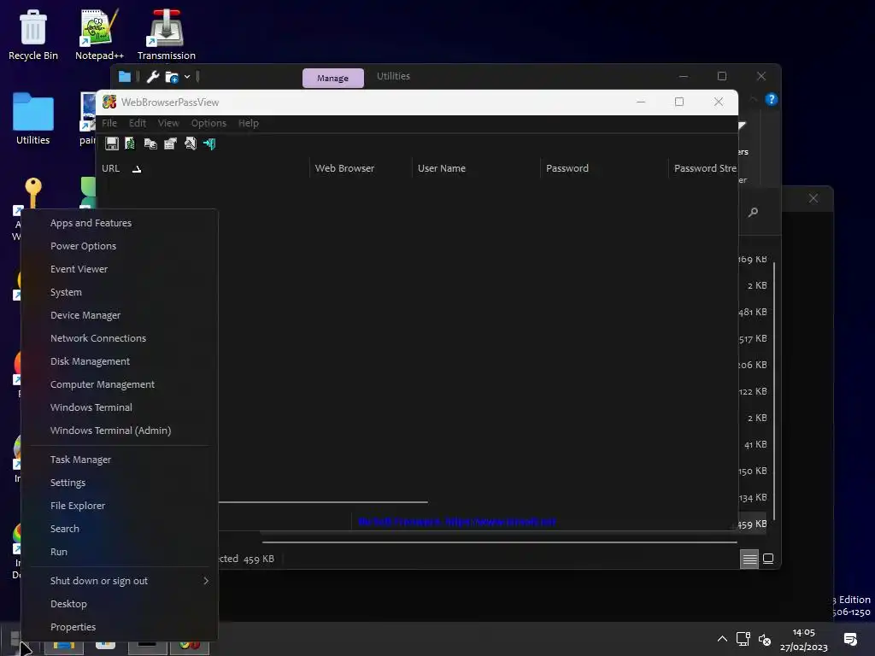Click the wrench Properties icon in Explorer title bar
This screenshot has height=656, width=875.
tap(153, 76)
